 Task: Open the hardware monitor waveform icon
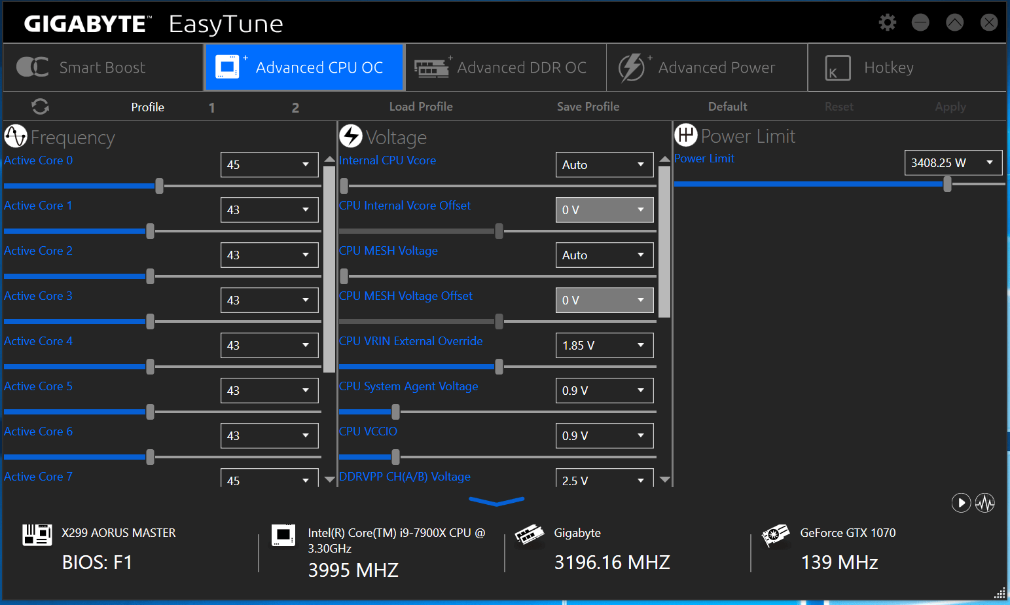pos(984,503)
